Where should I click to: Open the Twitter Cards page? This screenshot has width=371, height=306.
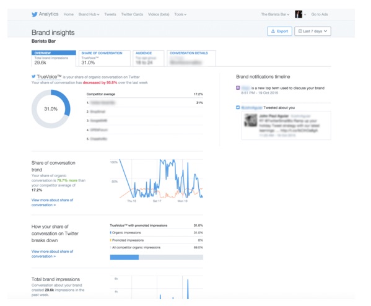click(x=132, y=14)
